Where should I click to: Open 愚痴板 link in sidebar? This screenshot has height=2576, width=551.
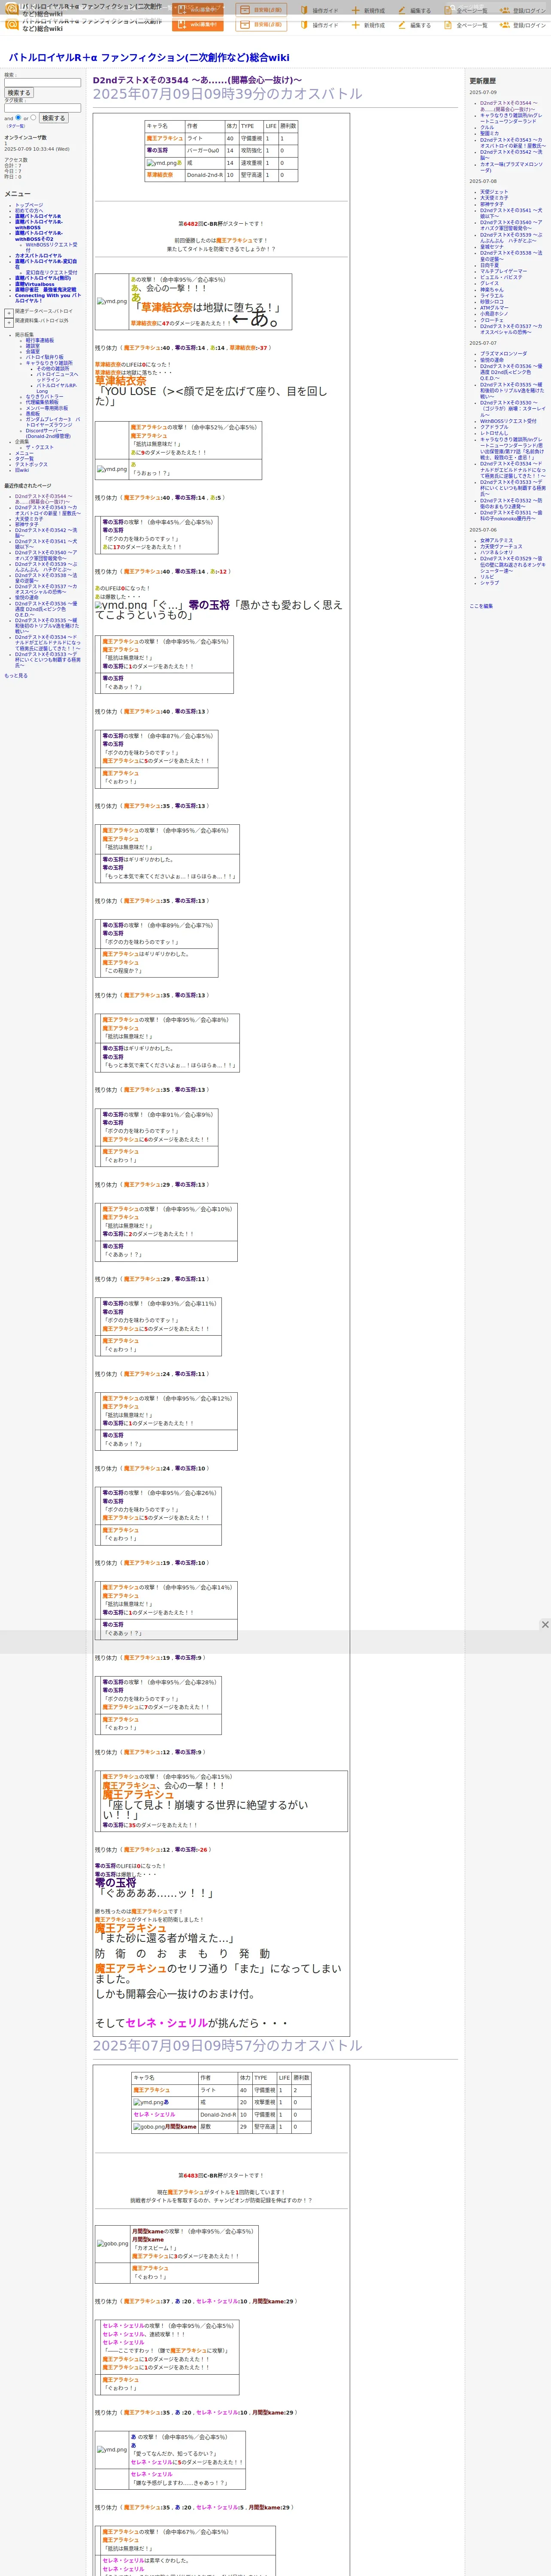point(33,414)
